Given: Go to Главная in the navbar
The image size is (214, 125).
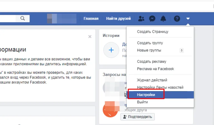Looking at the screenshot, I should click(91, 19).
